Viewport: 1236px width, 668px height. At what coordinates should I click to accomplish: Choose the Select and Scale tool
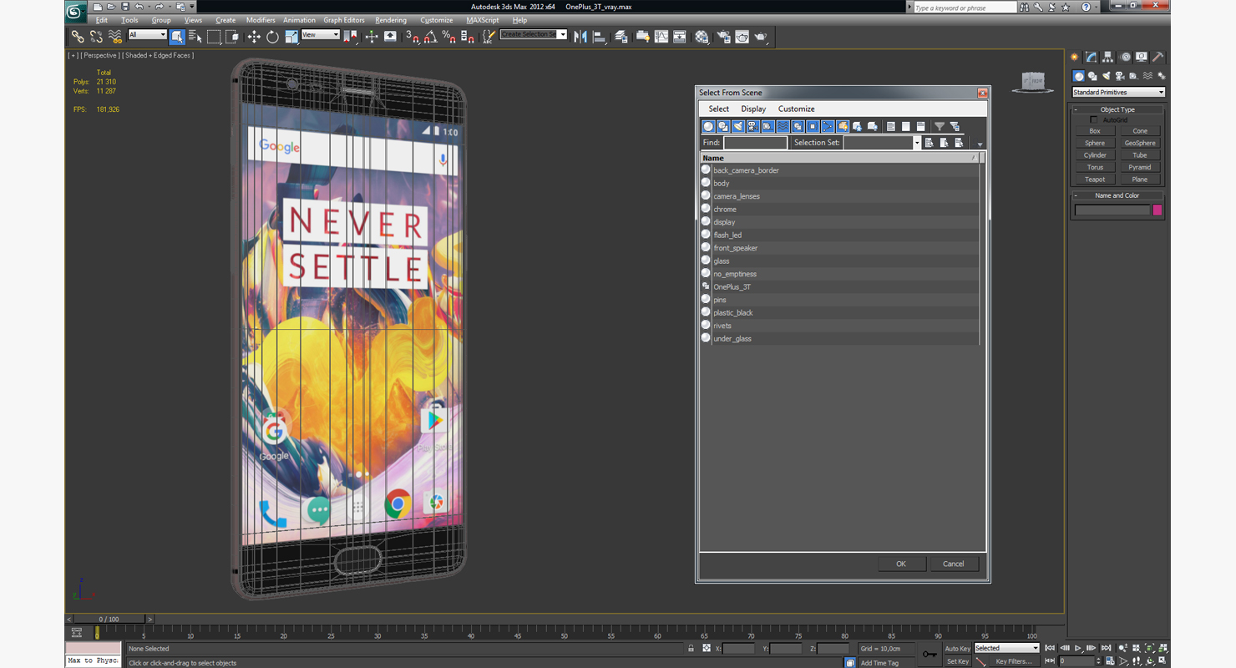(x=291, y=37)
